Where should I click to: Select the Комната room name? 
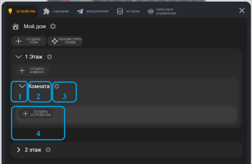(39, 86)
